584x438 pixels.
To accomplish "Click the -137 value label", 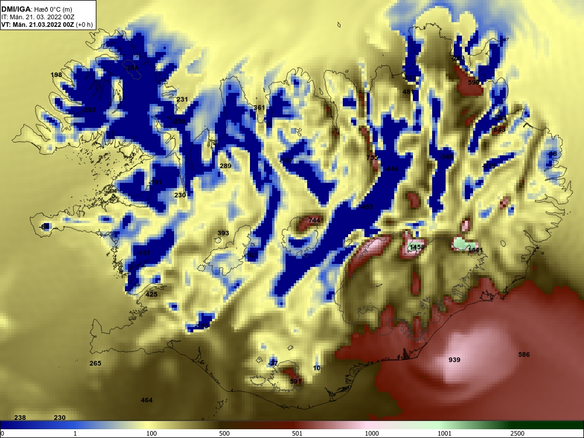I will [x=144, y=253].
